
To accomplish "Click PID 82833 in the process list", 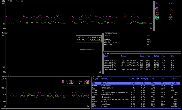I will 94,86.
